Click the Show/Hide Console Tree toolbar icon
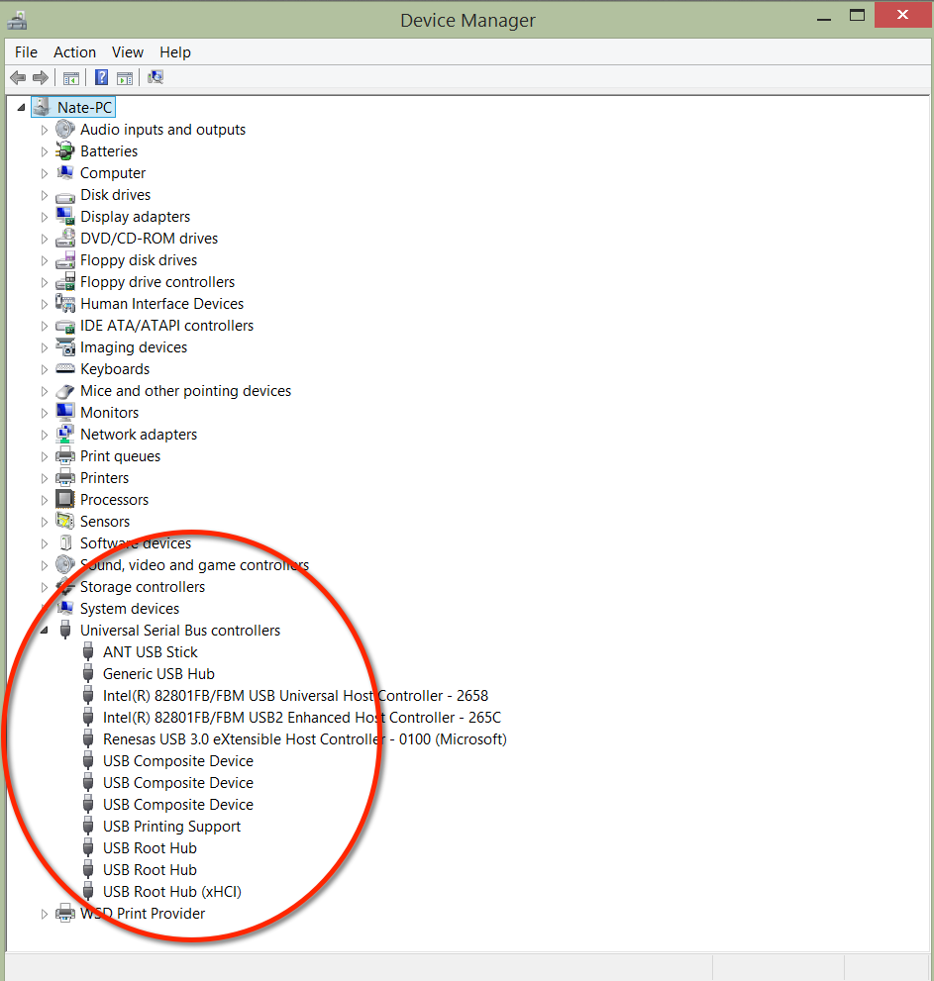934x981 pixels. pyautogui.click(x=71, y=78)
